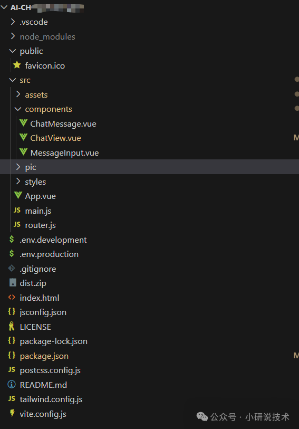Click the HTML brackets icon beside index.html

[x=12, y=297]
